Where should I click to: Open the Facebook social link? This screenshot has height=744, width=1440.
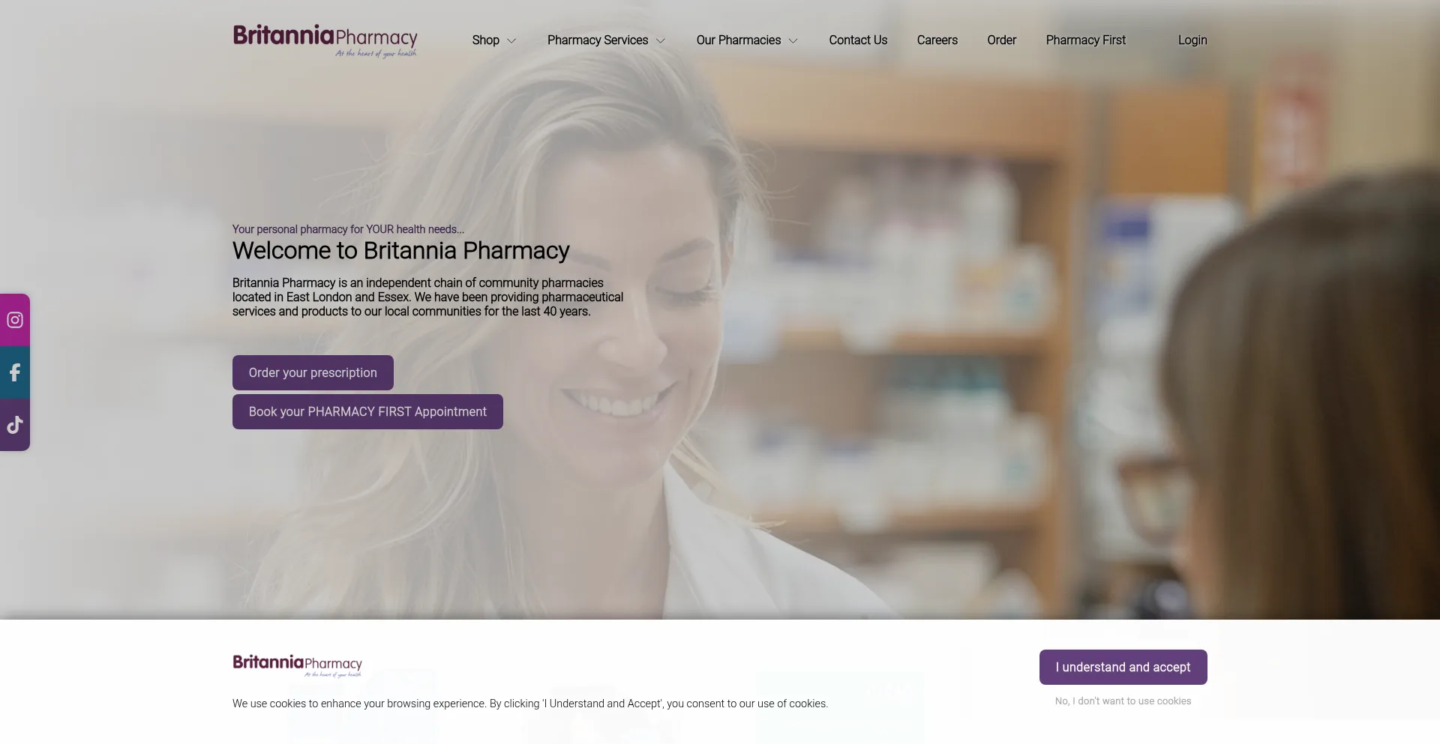15,372
